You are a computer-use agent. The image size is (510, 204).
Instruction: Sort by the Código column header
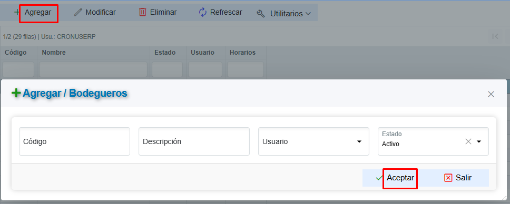click(x=16, y=52)
